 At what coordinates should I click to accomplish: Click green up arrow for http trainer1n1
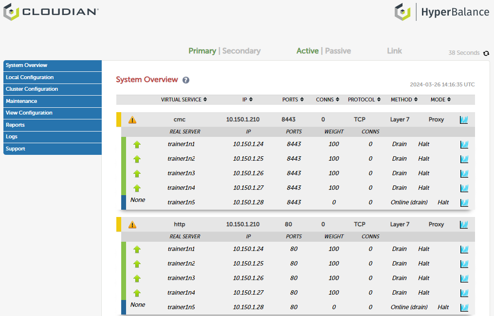click(x=137, y=249)
